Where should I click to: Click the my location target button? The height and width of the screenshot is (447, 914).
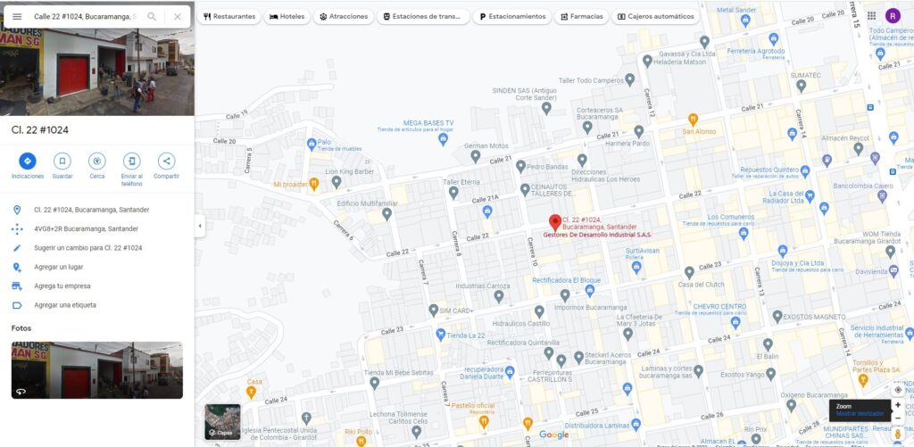[x=898, y=389]
